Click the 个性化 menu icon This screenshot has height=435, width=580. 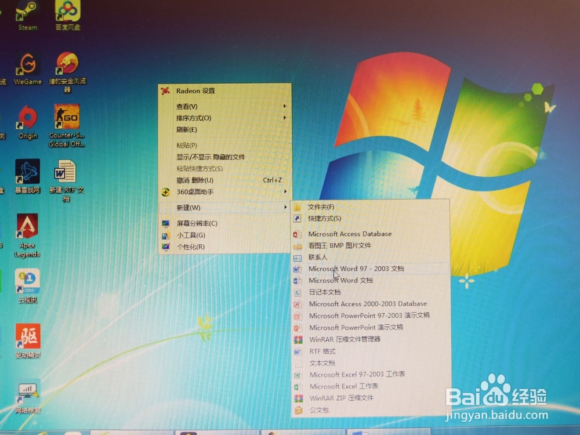pyautogui.click(x=166, y=246)
